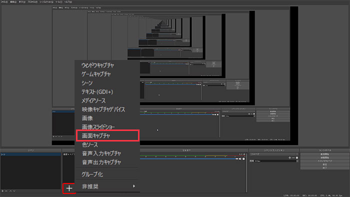Open the フェード transition dropdown

point(274,154)
